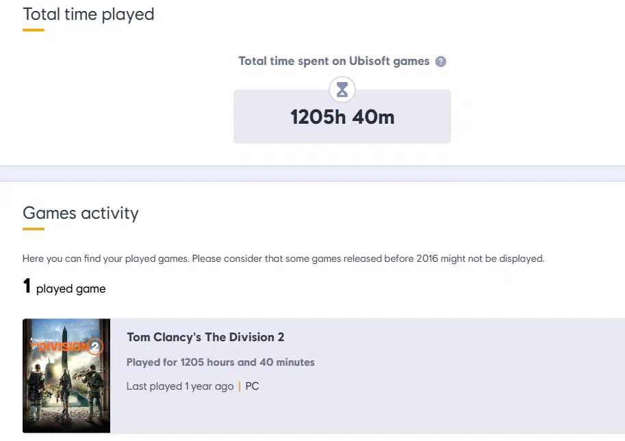Click Tom Clancy's The Division 2 title
The width and height of the screenshot is (625, 441).
point(205,337)
